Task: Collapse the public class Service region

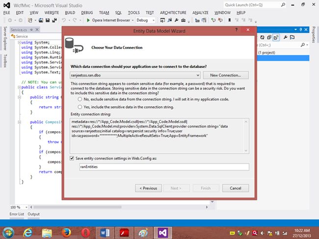Action: tap(19, 87)
